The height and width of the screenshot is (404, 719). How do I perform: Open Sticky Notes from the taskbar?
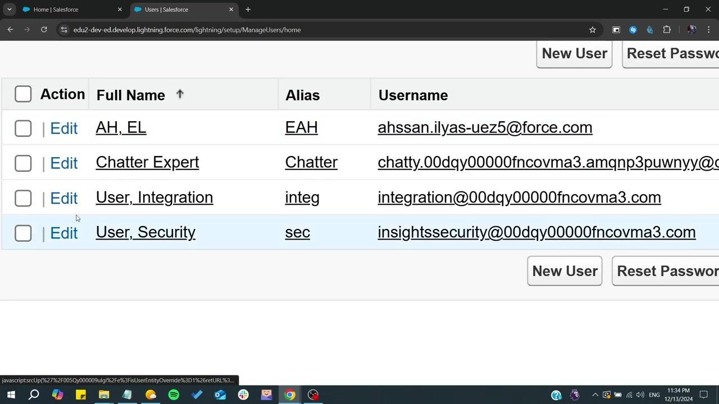81,394
